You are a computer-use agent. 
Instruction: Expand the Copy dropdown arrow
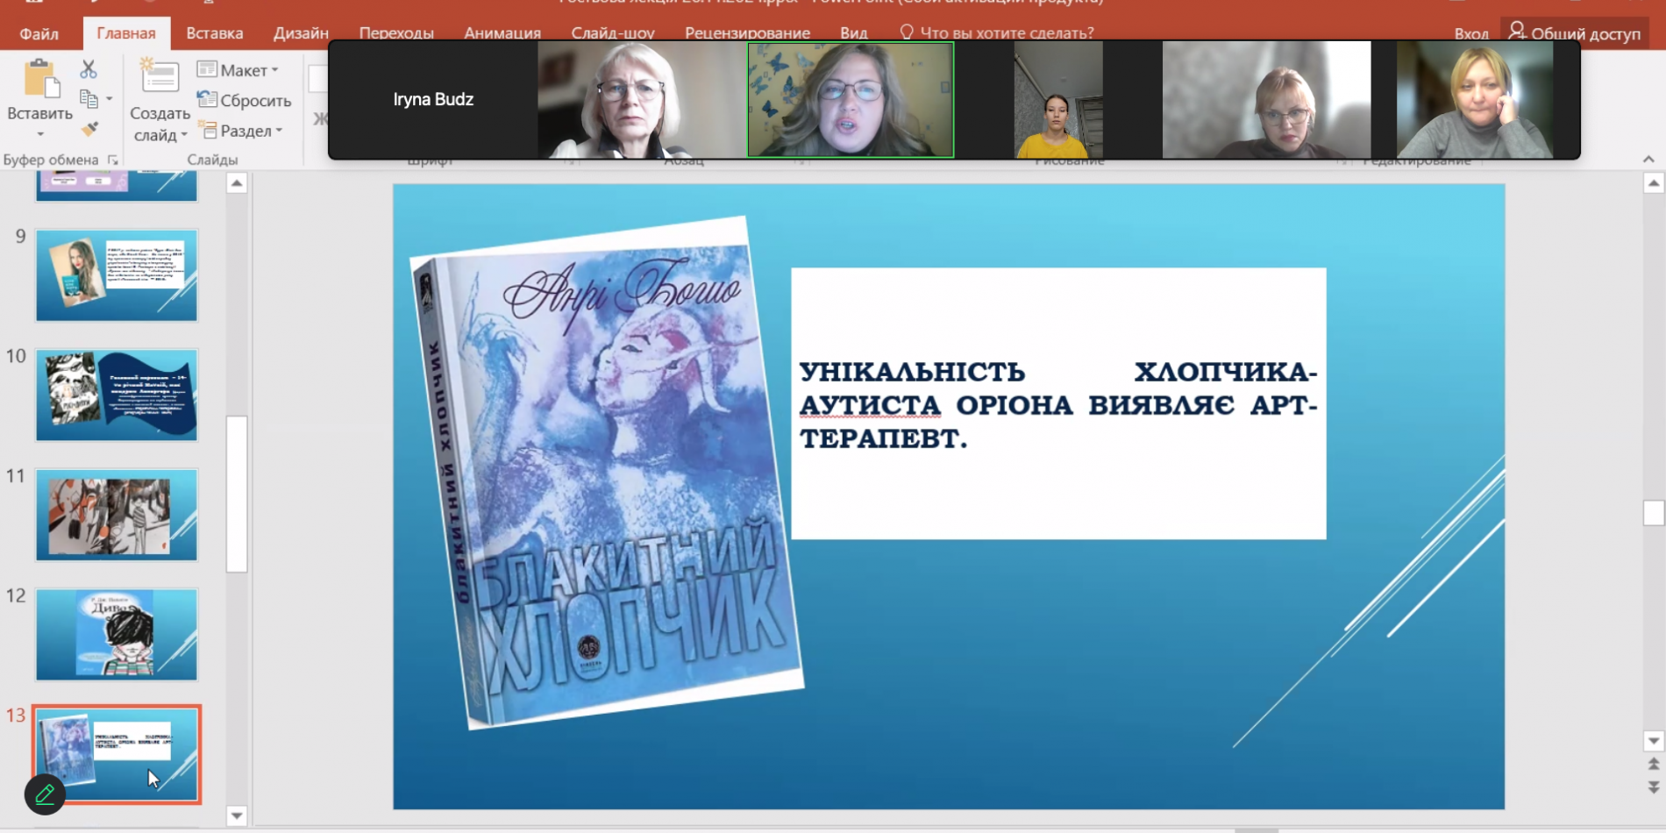(110, 99)
